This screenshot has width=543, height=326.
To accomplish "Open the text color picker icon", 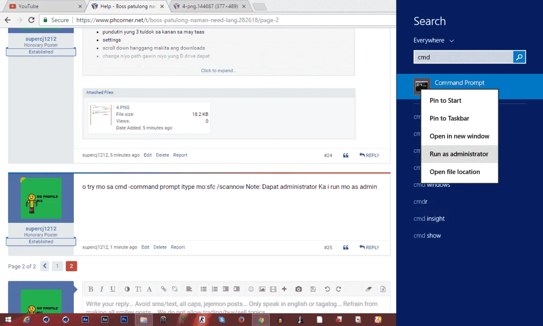I will coord(127,289).
